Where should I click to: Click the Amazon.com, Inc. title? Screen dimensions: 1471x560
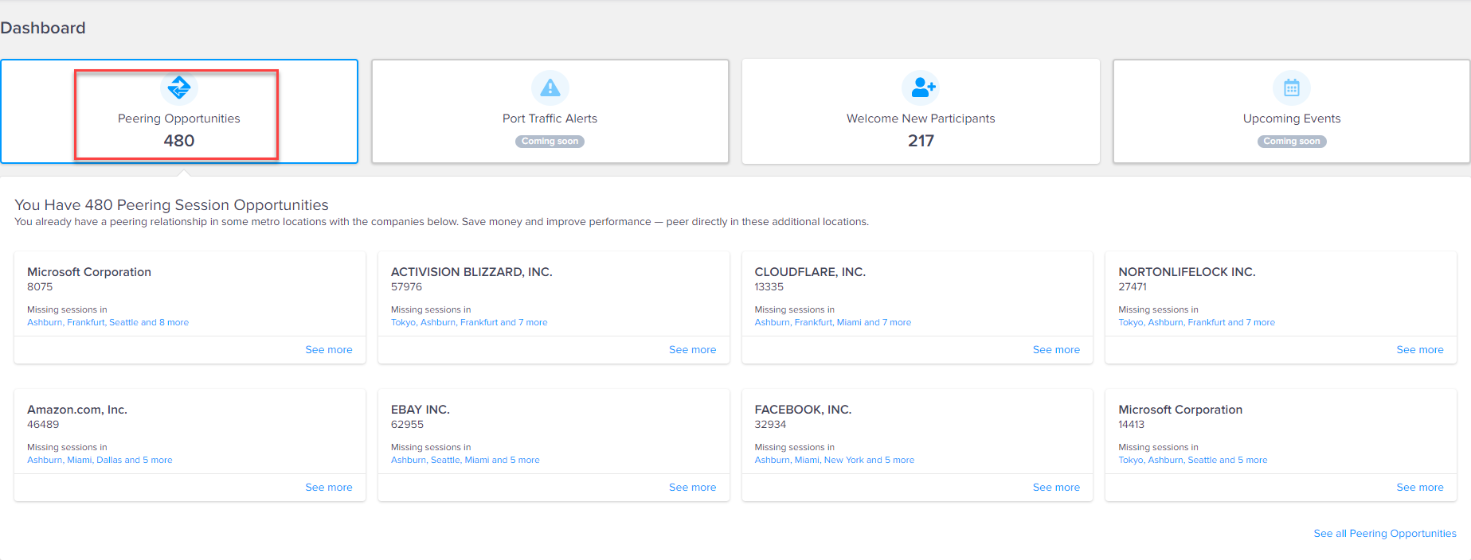(x=77, y=410)
